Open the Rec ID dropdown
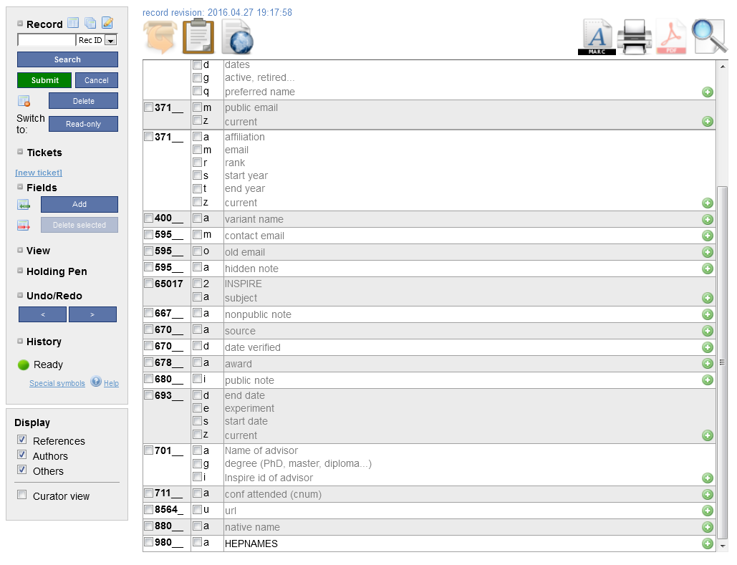The height and width of the screenshot is (565, 737). point(110,40)
